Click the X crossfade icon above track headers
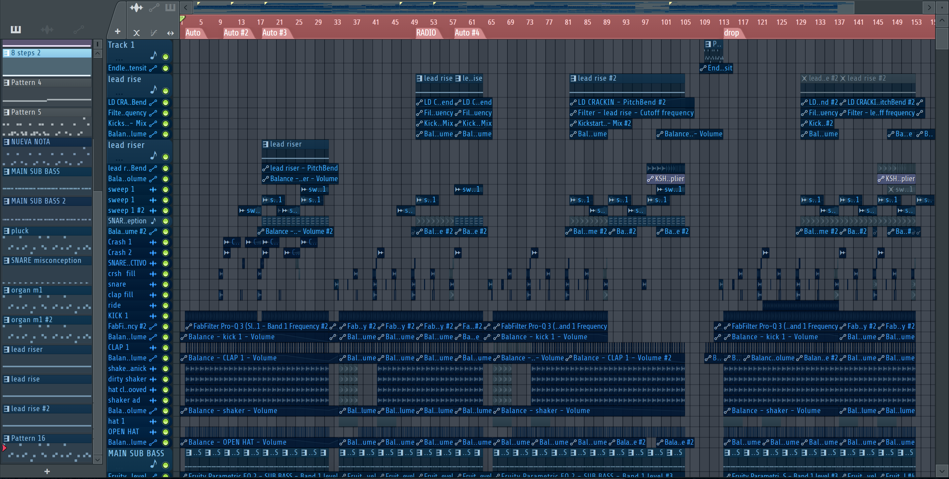The width and height of the screenshot is (949, 479). (136, 33)
